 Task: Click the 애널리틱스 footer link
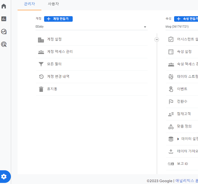click(x=187, y=181)
